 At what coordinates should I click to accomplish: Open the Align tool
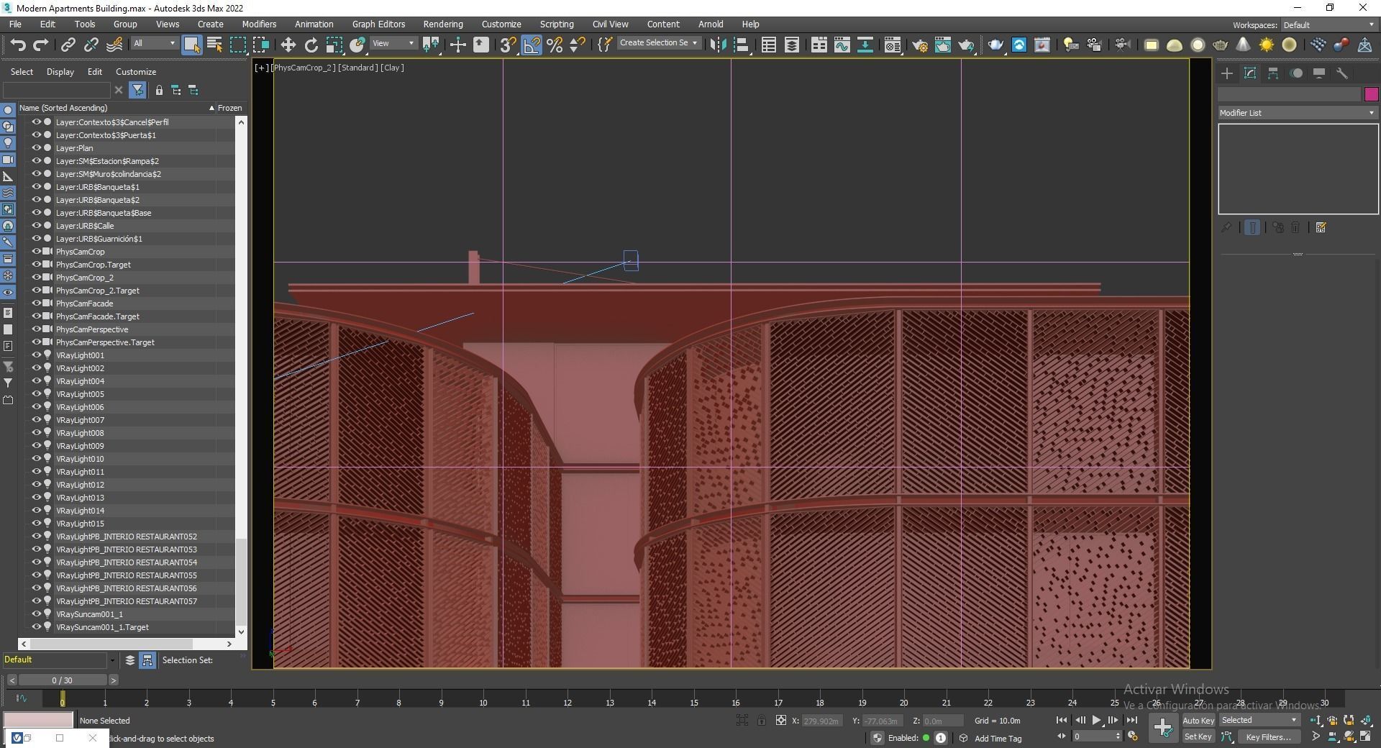click(x=742, y=45)
